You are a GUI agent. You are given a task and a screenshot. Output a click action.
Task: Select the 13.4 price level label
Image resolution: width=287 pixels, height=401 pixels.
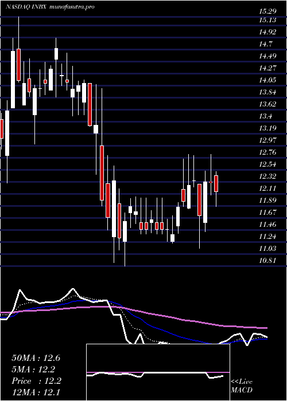[266, 116]
